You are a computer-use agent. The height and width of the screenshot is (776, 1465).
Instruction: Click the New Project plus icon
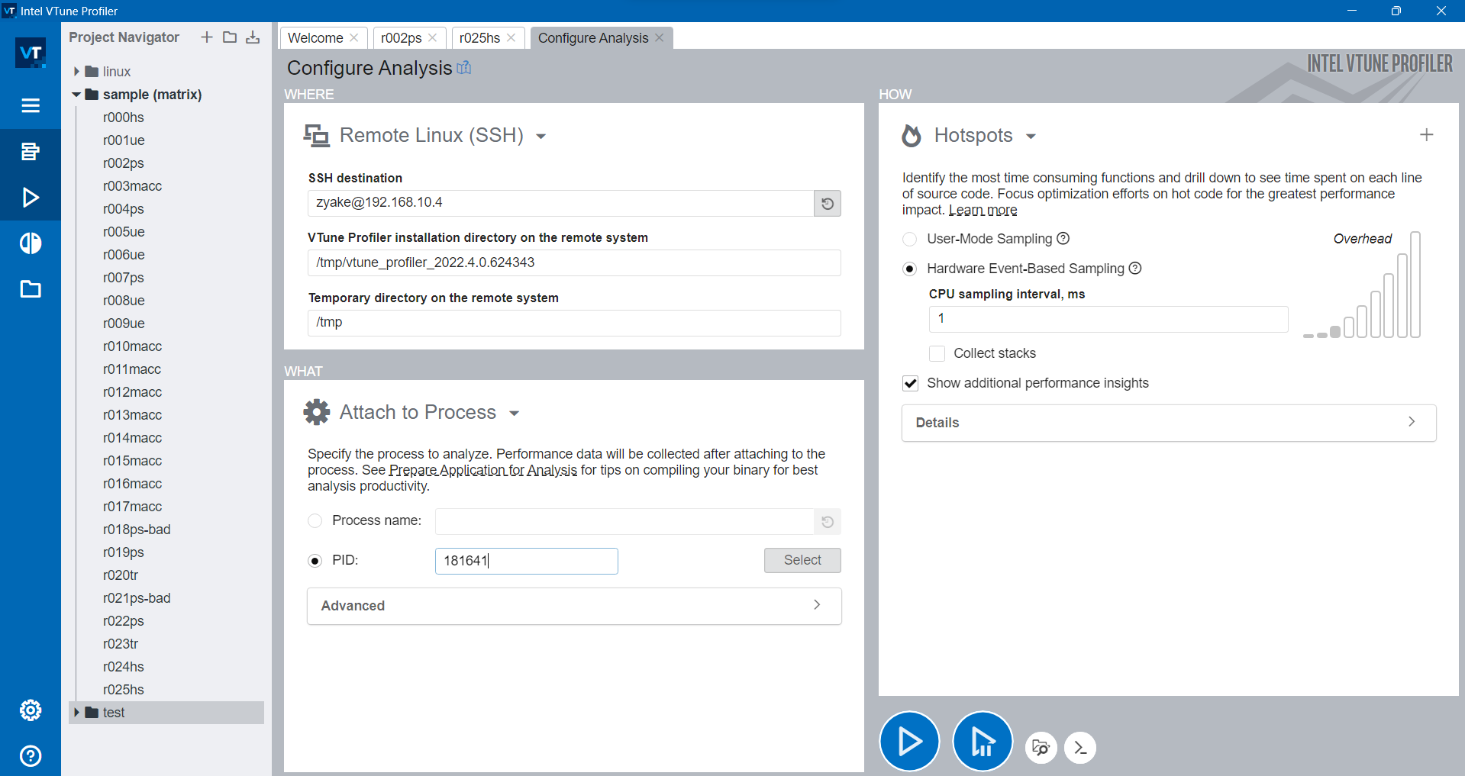click(207, 37)
